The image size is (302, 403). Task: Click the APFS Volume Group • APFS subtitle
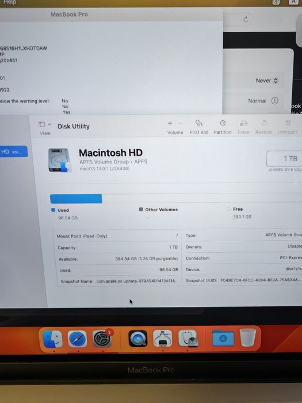[113, 162]
